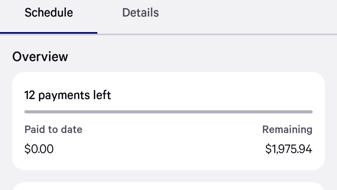
Task: Click the word "left" in the payments heading
Action: pyautogui.click(x=102, y=95)
